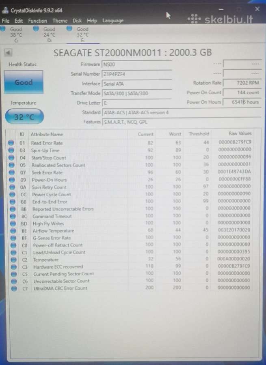
Task: Open the Theme menu
Action: coord(60,21)
